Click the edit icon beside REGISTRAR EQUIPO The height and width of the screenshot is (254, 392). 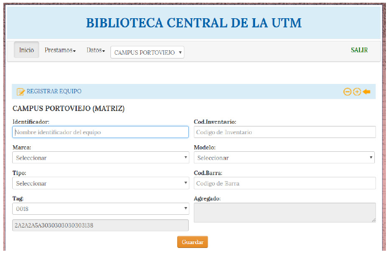click(x=20, y=92)
